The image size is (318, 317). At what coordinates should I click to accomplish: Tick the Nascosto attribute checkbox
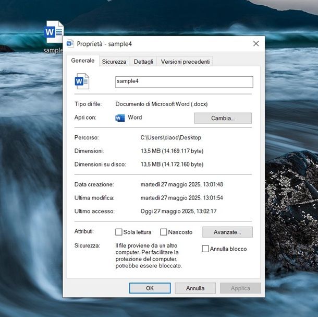164,232
